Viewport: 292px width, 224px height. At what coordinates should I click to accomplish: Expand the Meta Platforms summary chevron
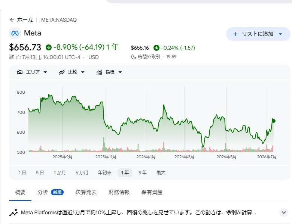(284, 212)
